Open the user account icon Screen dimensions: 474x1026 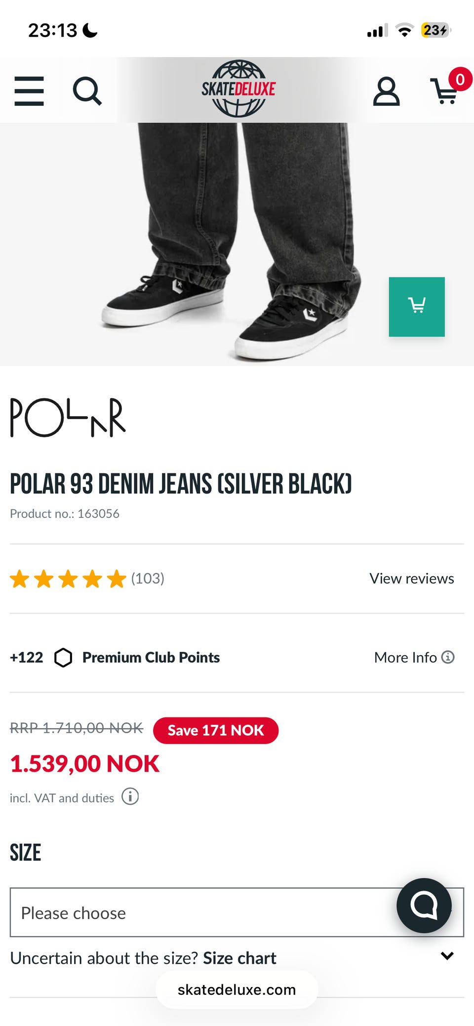click(386, 91)
